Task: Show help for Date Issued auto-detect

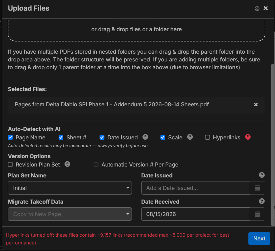Action: pos(145,137)
